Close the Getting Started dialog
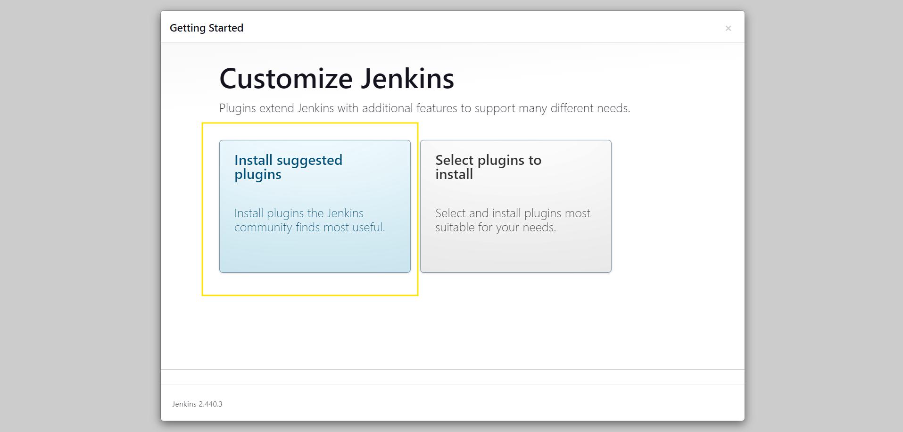 coord(728,28)
